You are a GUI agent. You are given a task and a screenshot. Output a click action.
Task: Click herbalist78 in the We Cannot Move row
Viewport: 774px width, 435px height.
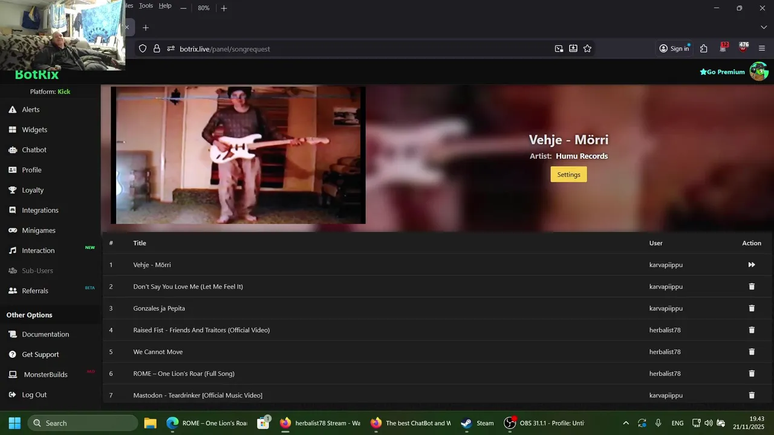pyautogui.click(x=665, y=352)
